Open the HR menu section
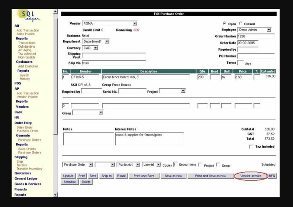293x207 pixels. (16, 118)
